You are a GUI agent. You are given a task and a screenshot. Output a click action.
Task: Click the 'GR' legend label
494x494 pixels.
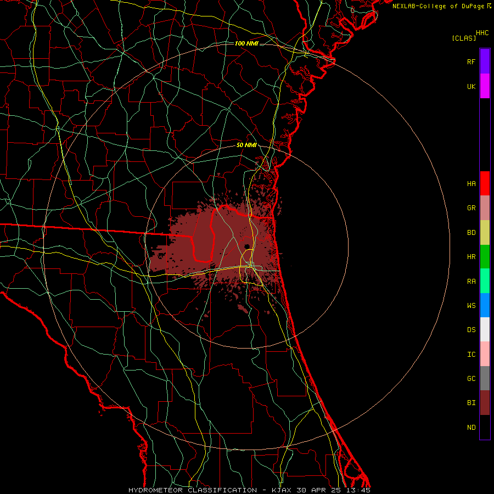click(471, 208)
